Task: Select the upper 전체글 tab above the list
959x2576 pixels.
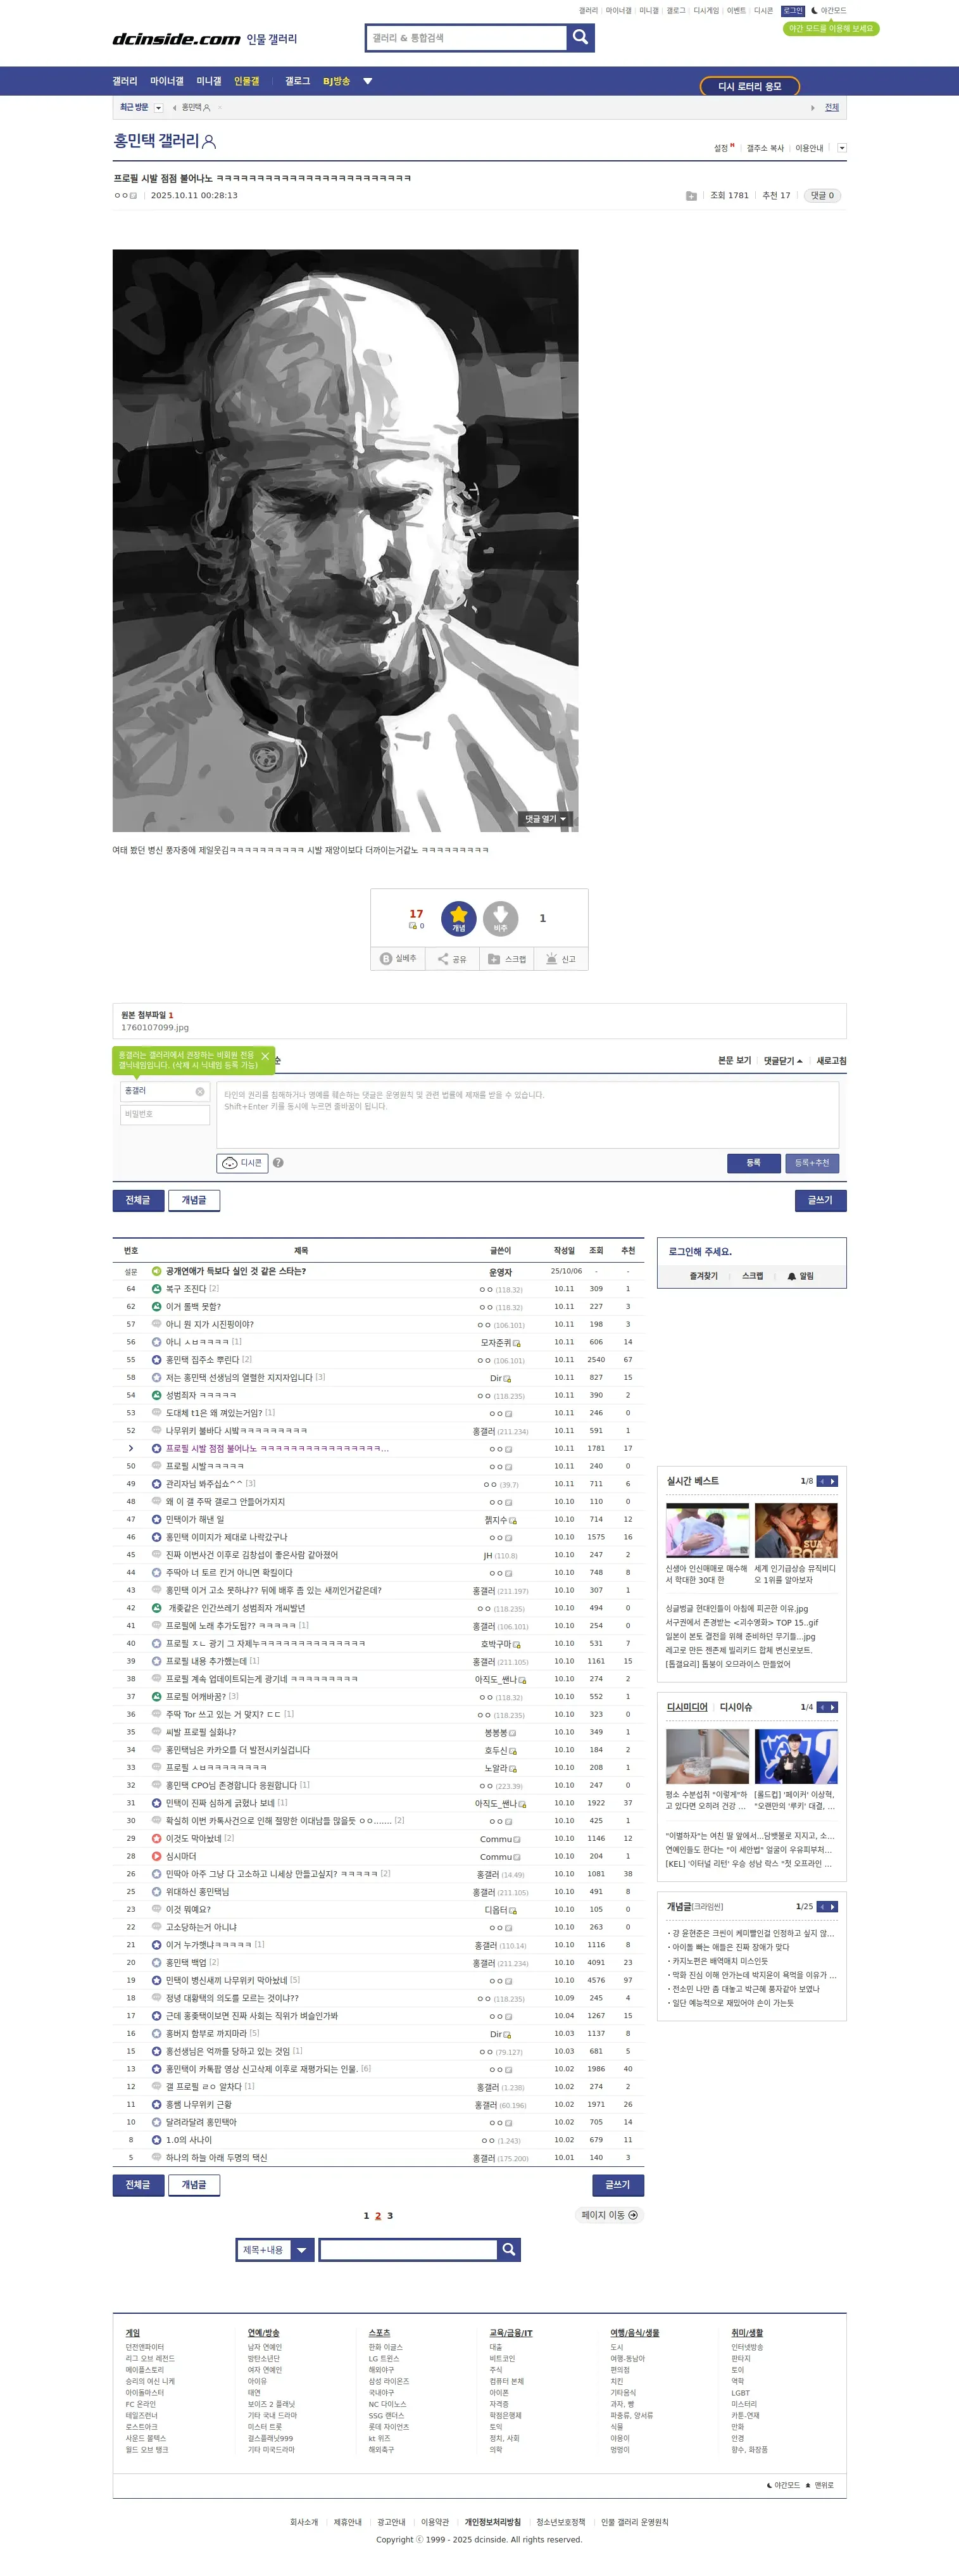Action: (138, 1200)
